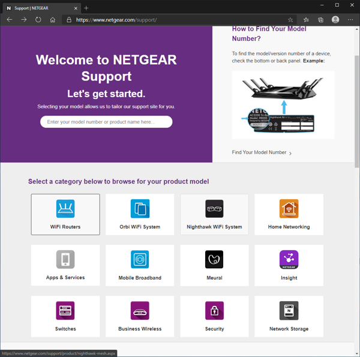Click the Security label text
The image size is (360, 357).
(x=214, y=329)
